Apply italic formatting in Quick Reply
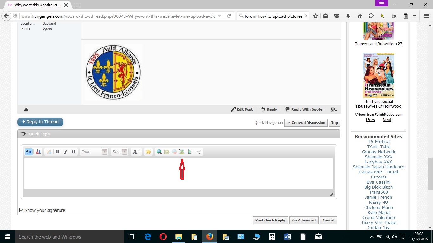 tap(66, 152)
